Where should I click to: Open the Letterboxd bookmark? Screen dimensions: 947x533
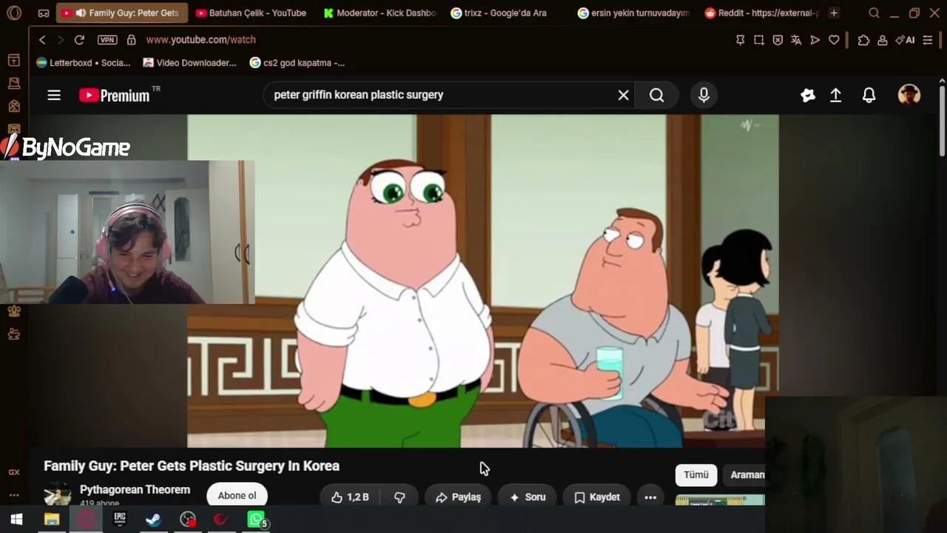tap(83, 63)
